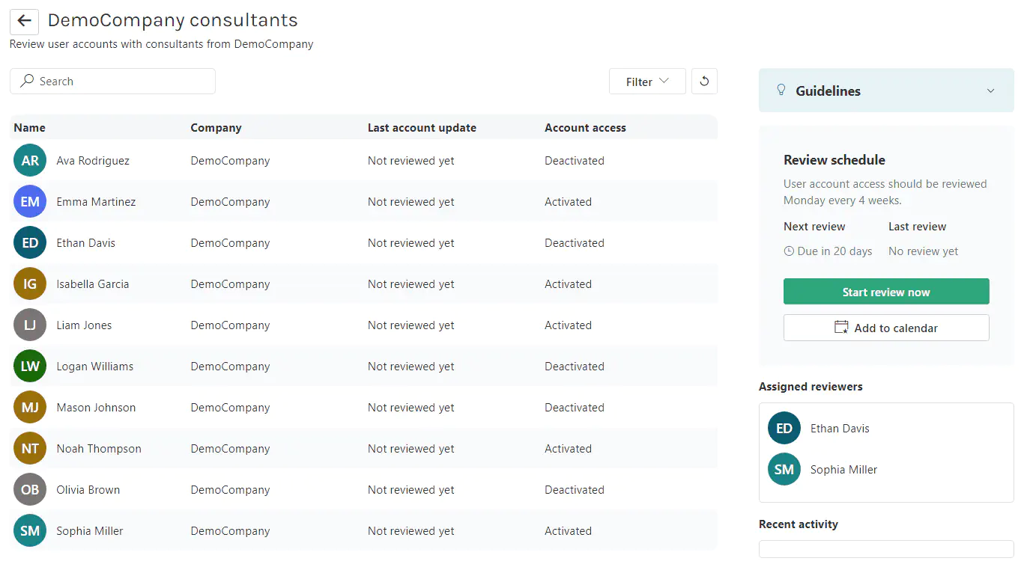Collapse the Guidelines panel
The image size is (1030, 576).
pyautogui.click(x=990, y=90)
